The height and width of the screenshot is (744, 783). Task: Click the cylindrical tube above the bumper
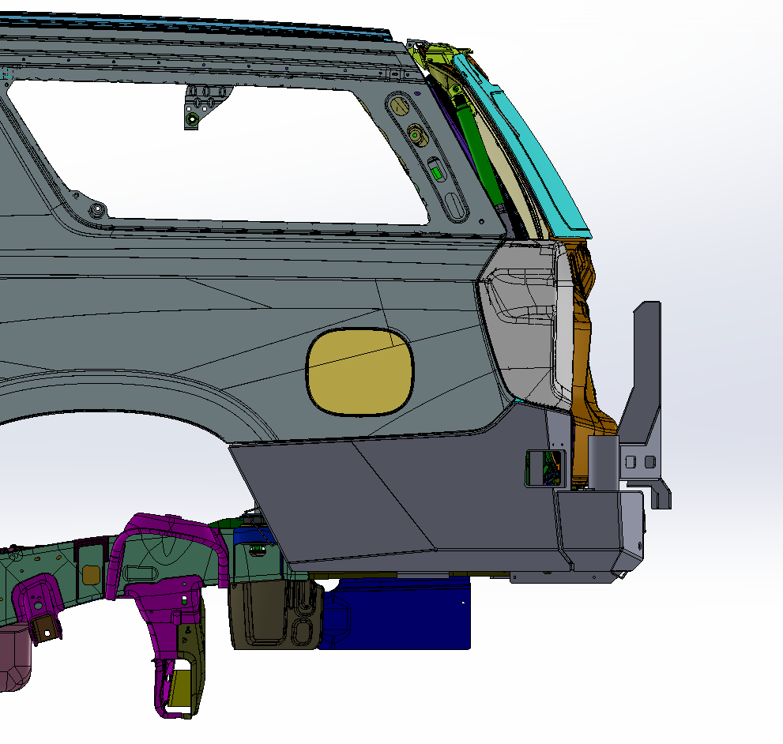coord(601,464)
